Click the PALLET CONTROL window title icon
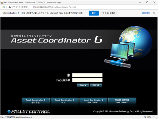The image size is (158, 119). pos(2,2)
